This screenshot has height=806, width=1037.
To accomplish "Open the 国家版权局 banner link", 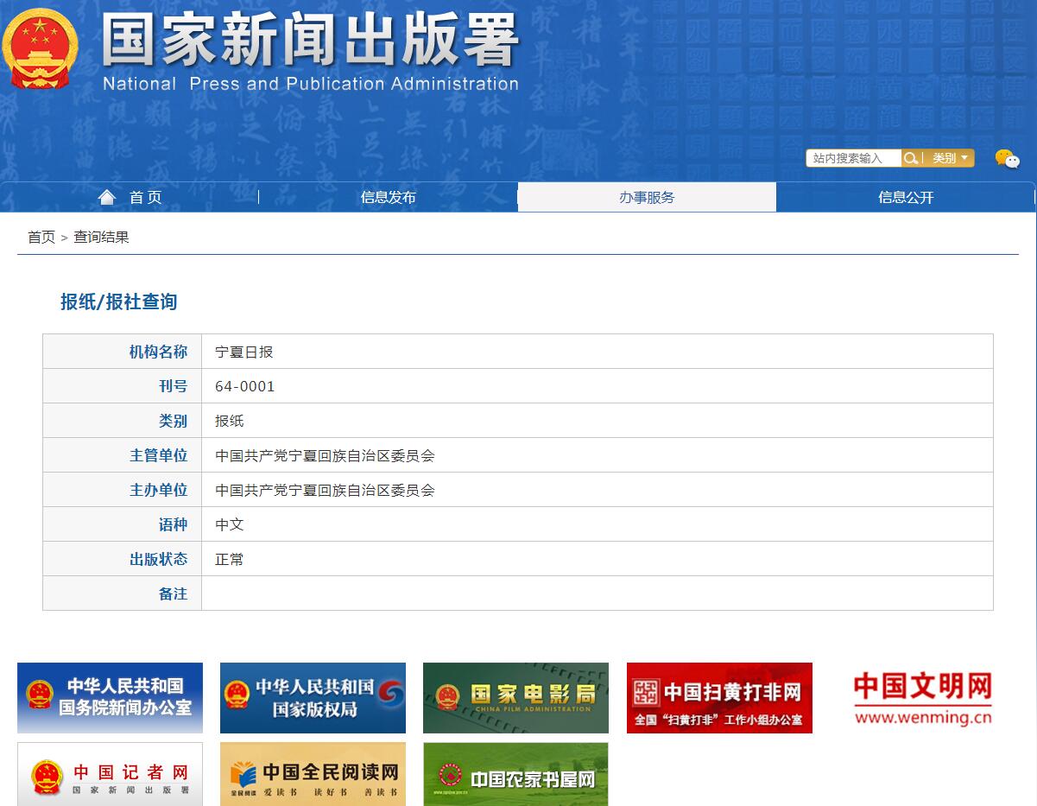I will (x=313, y=698).
